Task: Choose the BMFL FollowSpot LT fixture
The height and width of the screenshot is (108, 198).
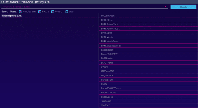Action: pyautogui.click(x=148, y=29)
